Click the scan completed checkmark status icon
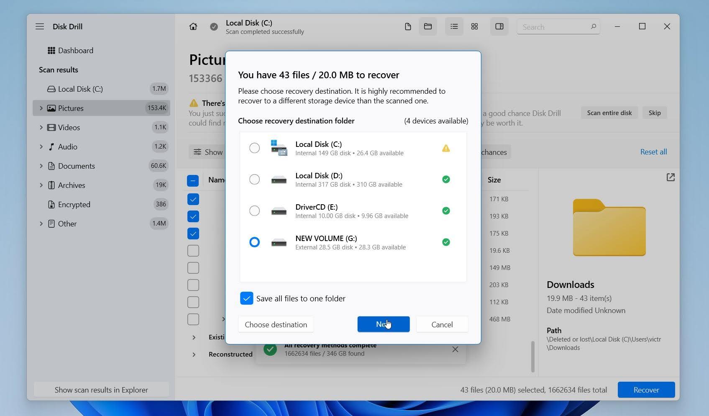The image size is (709, 416). pos(214,27)
